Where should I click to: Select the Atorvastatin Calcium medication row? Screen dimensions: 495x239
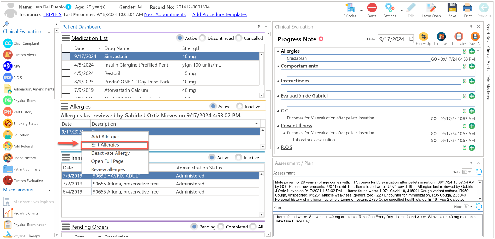click(160, 90)
